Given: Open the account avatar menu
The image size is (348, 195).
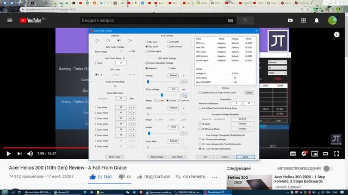Looking at the screenshot, I should (x=332, y=21).
